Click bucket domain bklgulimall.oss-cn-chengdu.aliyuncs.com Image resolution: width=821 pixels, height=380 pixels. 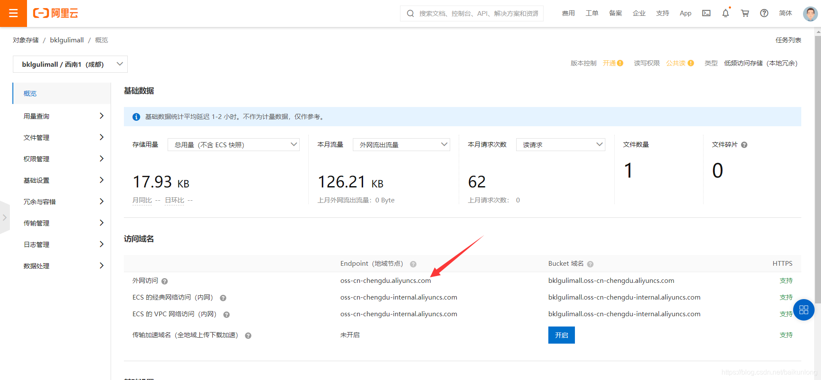coord(611,281)
